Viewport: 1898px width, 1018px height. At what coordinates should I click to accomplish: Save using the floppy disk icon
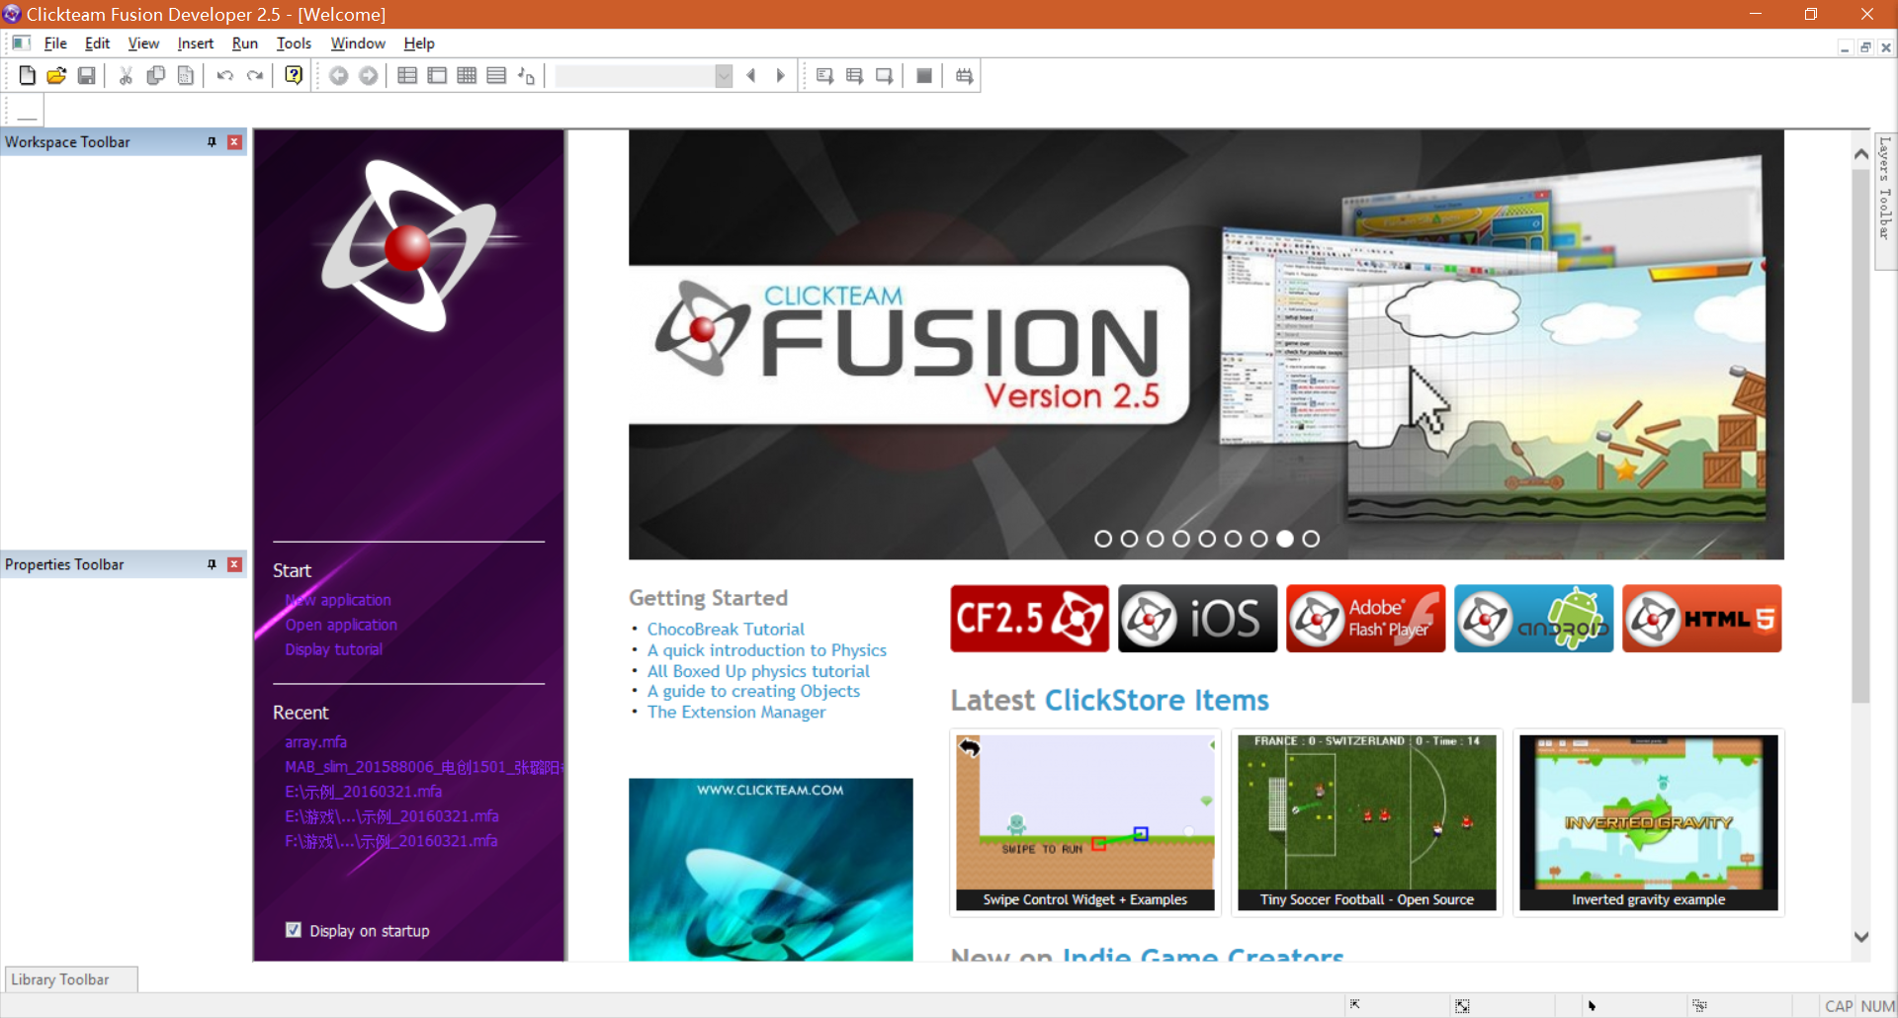[x=87, y=75]
